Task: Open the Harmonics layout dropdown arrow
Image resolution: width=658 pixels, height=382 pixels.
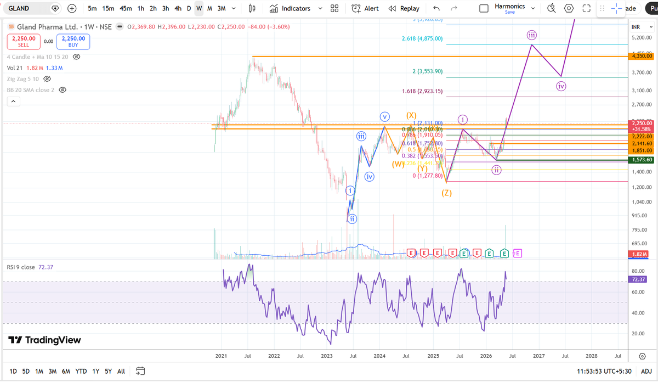Action: click(532, 8)
